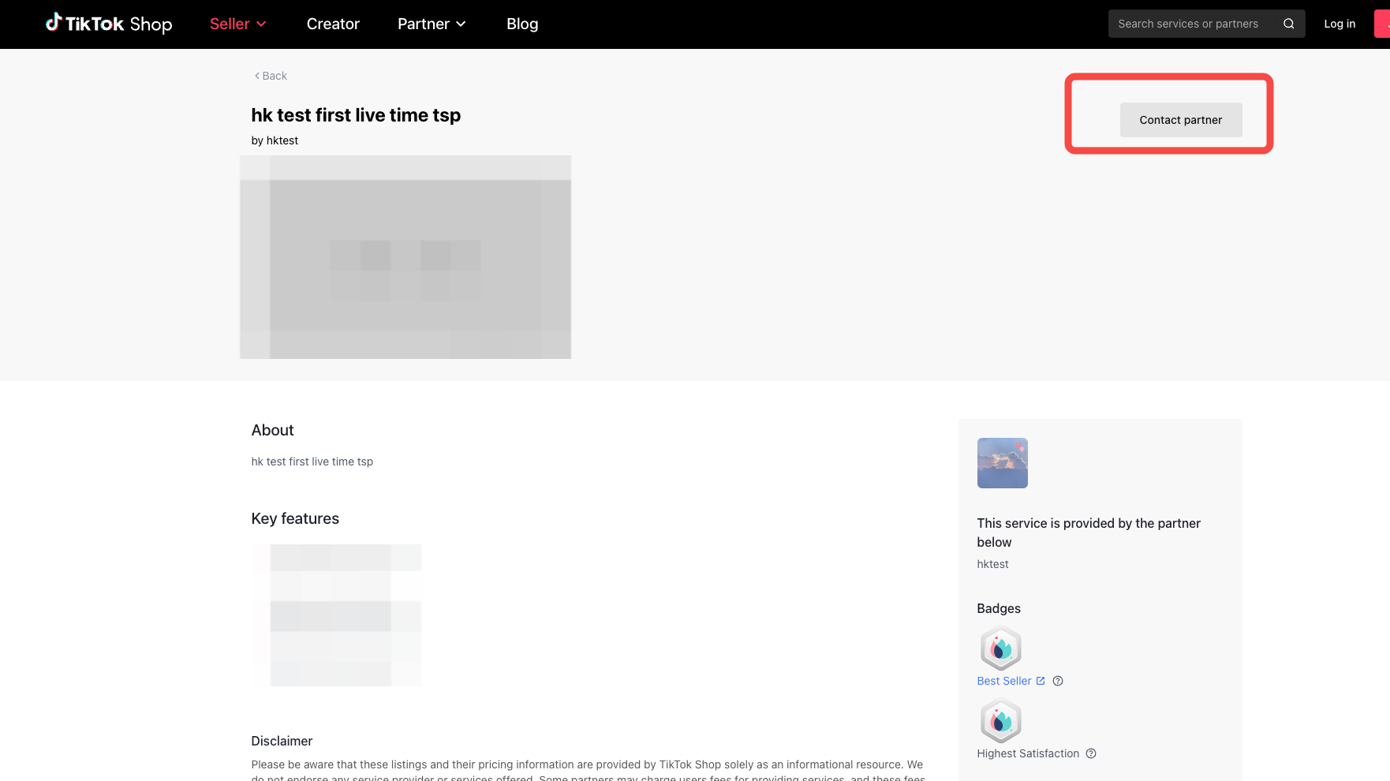Open the Blog page
1390x781 pixels.
(x=522, y=24)
